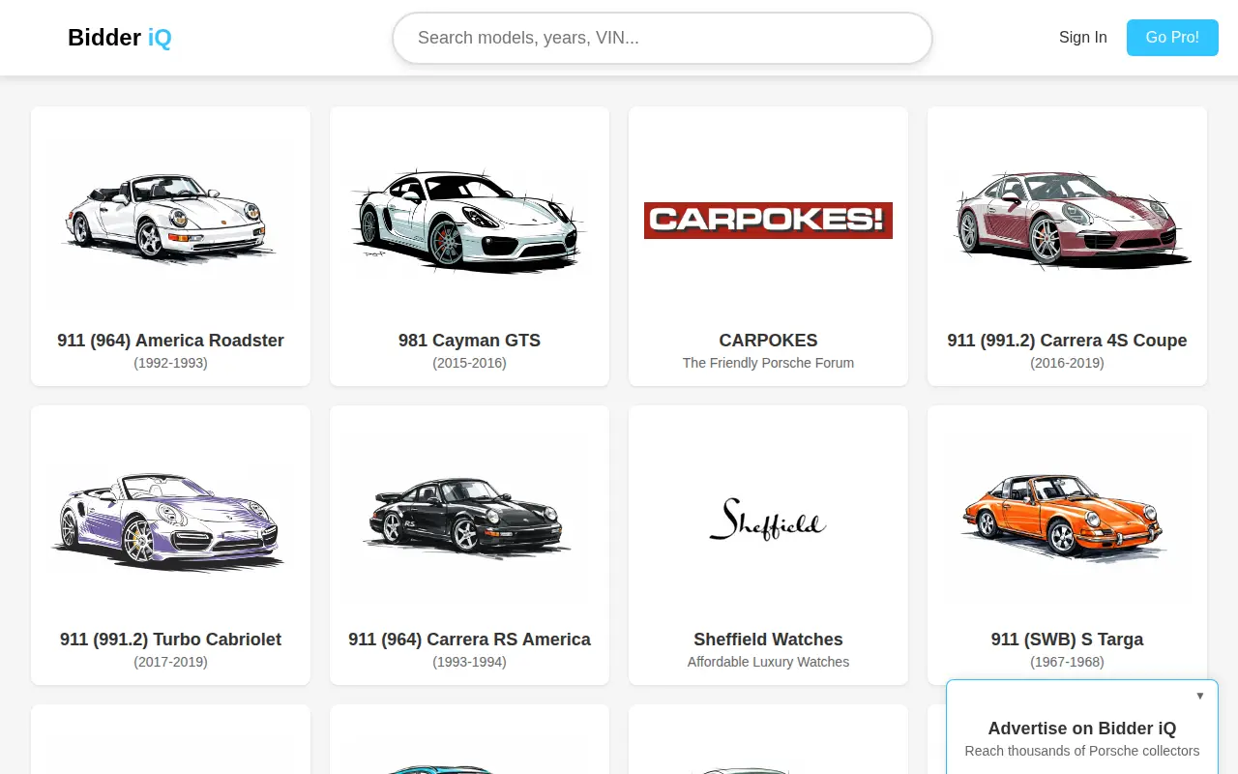Select the 911 (SWB) S Targa title
1238x774 pixels.
click(x=1067, y=640)
